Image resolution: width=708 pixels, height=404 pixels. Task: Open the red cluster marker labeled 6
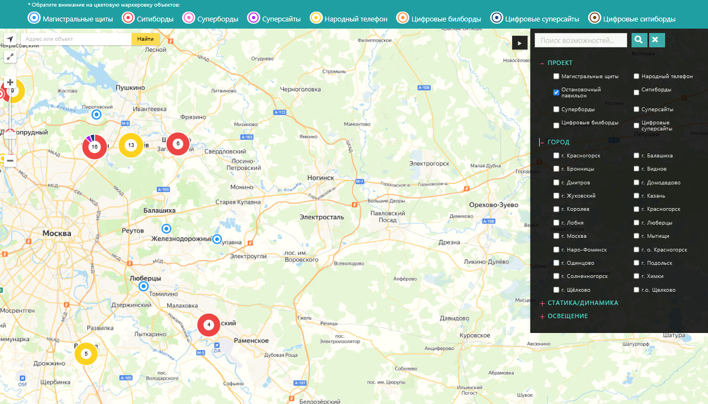click(178, 144)
